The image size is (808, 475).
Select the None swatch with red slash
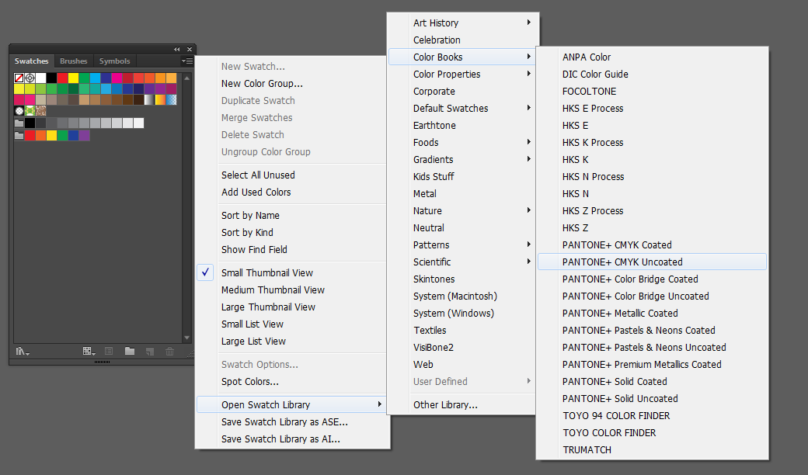point(19,78)
